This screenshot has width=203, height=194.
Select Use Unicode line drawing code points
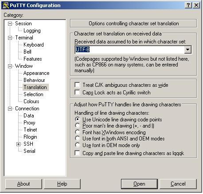(78, 119)
